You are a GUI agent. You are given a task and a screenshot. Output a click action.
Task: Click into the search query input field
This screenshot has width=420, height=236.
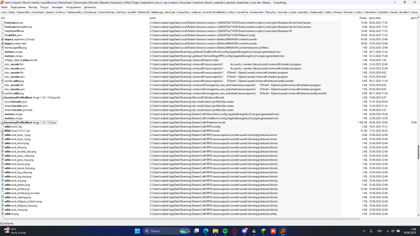point(210,12)
